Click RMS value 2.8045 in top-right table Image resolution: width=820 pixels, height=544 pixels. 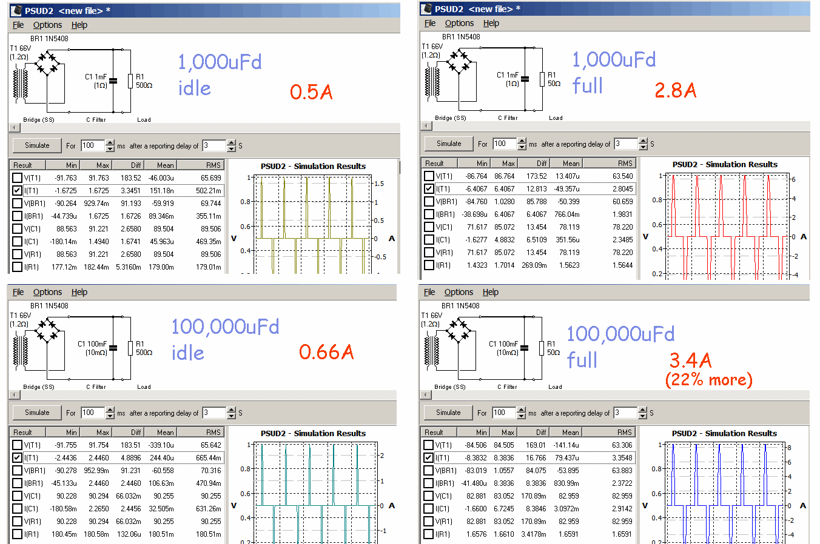point(622,188)
